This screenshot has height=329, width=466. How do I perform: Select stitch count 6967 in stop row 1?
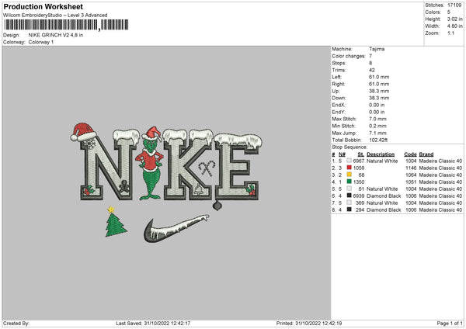coord(359,161)
